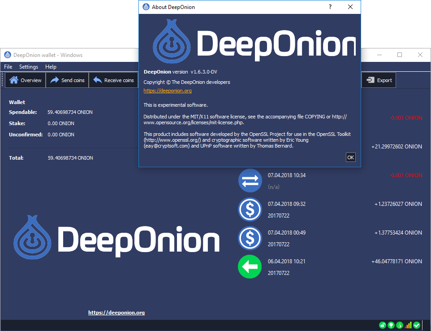Open the File menu
Image resolution: width=431 pixels, height=331 pixels.
click(x=8, y=66)
